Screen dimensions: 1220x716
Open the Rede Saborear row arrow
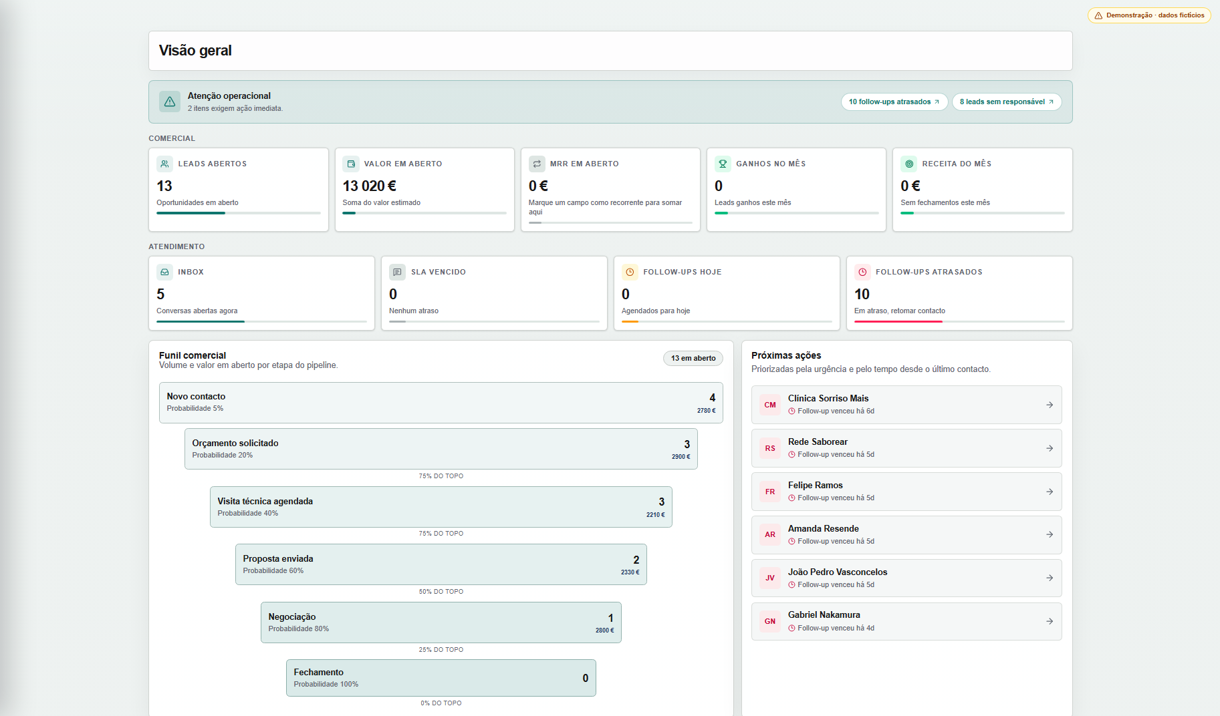point(1050,448)
